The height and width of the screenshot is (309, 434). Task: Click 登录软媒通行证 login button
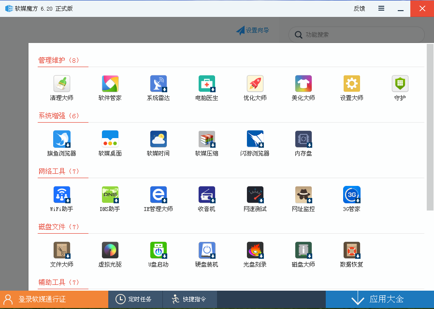(54, 299)
